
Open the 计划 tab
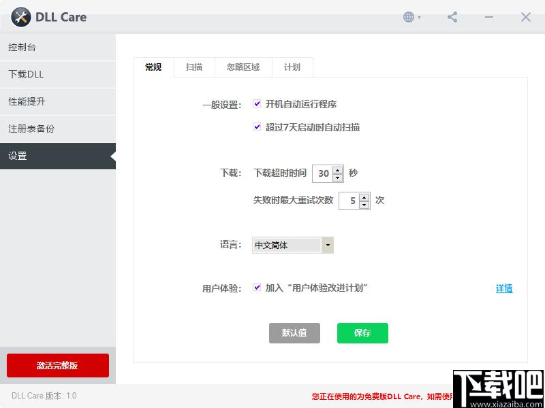click(x=292, y=67)
